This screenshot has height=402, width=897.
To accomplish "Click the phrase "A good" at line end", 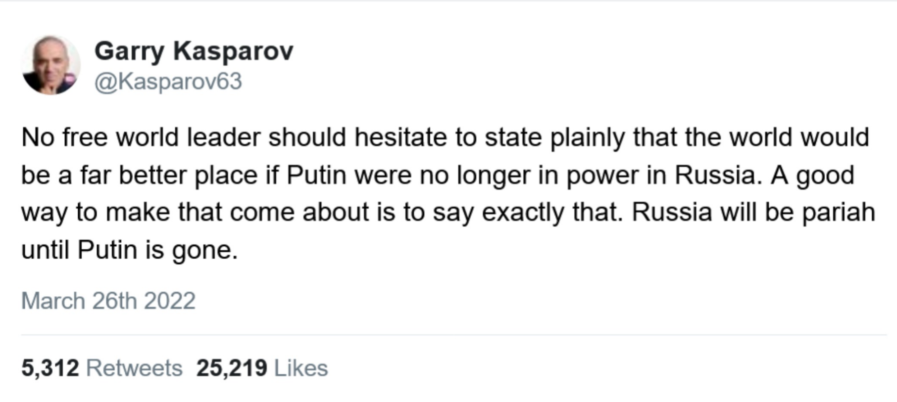I will tap(812, 176).
